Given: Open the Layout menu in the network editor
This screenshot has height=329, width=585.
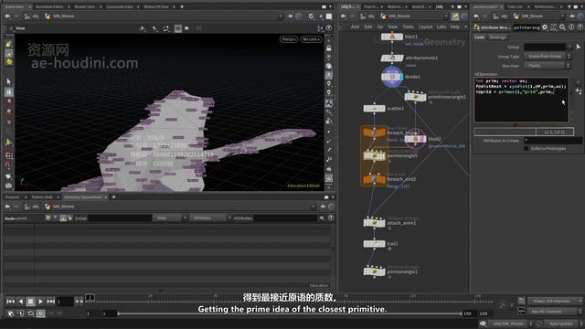Looking at the screenshot, I should pos(425,27).
